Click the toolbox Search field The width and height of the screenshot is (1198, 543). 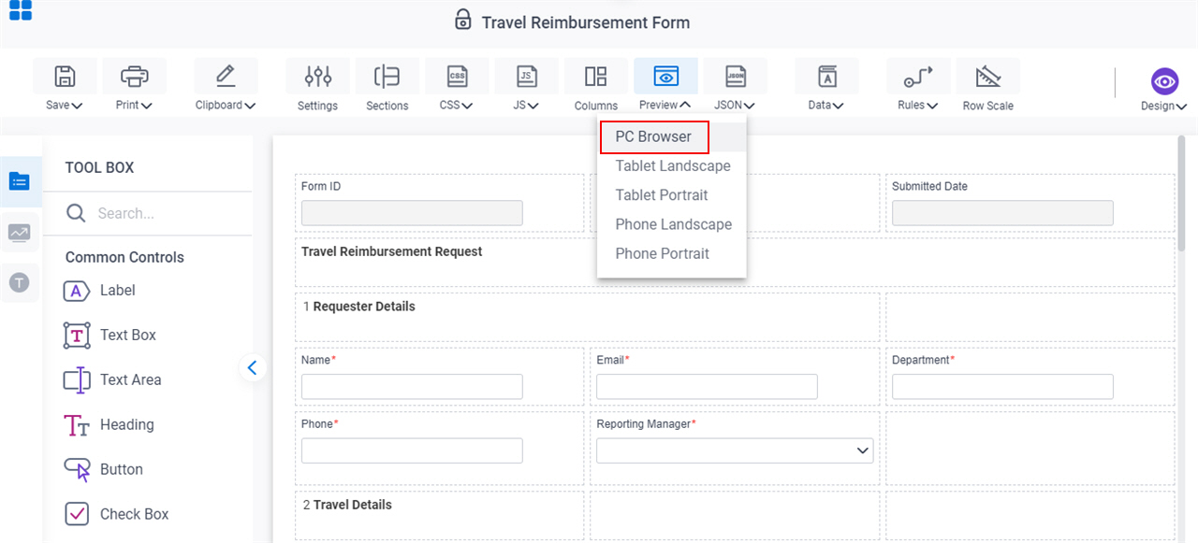click(x=148, y=213)
